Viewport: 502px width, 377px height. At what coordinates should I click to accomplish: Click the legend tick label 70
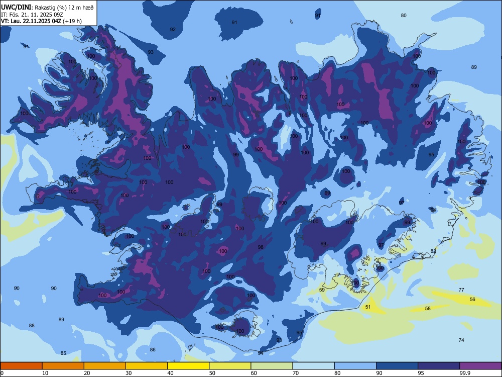(x=296, y=373)
